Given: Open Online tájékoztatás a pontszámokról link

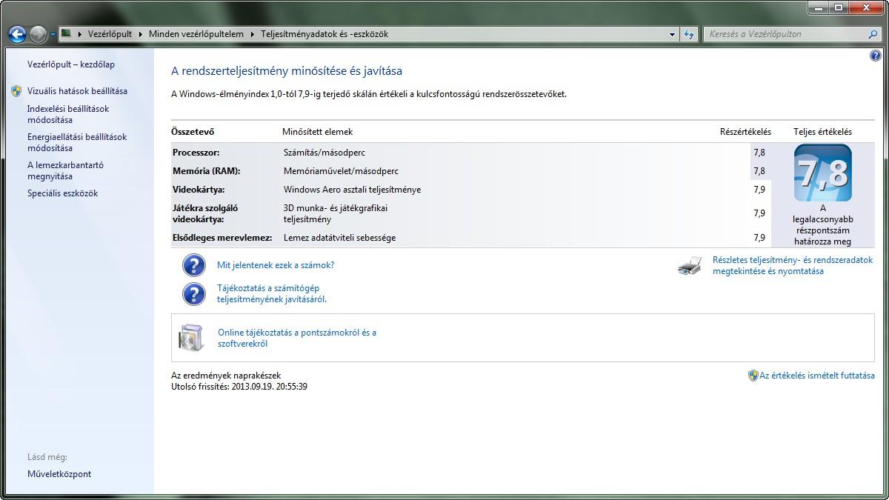Looking at the screenshot, I should click(x=297, y=338).
